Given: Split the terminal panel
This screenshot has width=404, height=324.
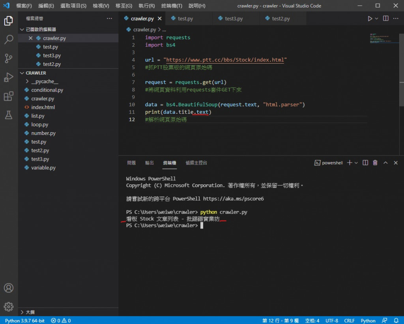Looking at the screenshot, I should (x=365, y=163).
